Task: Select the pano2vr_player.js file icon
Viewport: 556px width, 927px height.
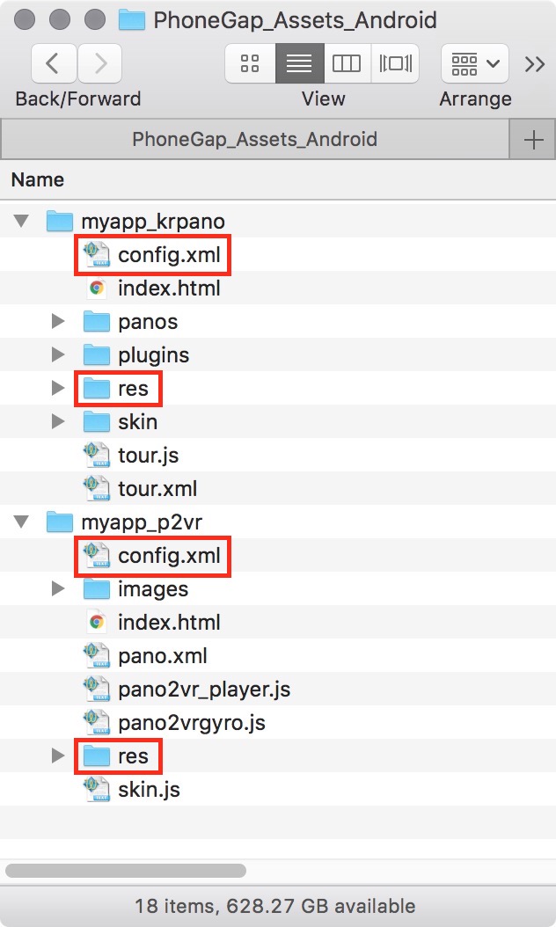Action: coord(97,689)
